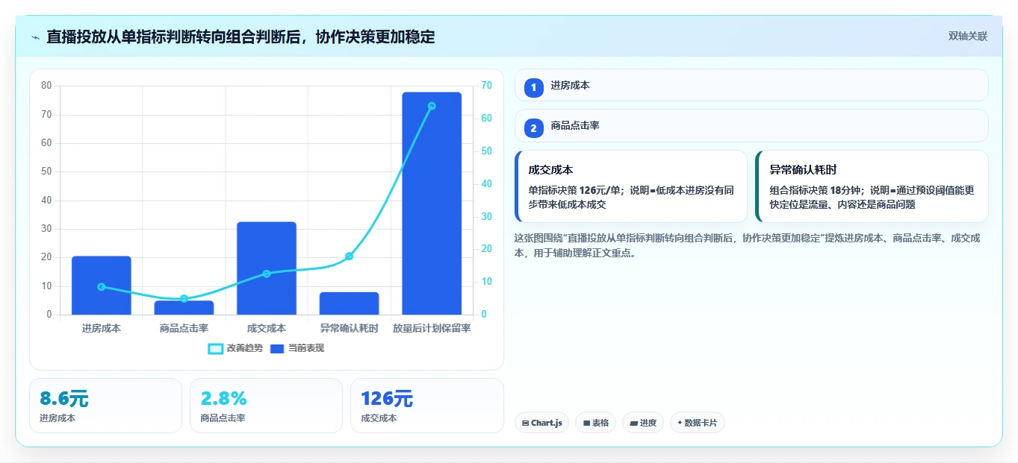Click the 成交成本 bar in the chart
This screenshot has height=463, width=1018.
tap(267, 268)
